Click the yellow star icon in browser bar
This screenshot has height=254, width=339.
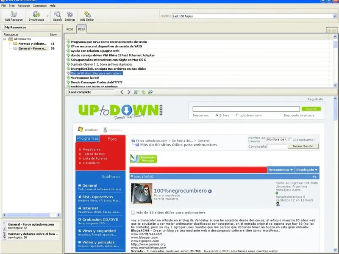(x=143, y=92)
